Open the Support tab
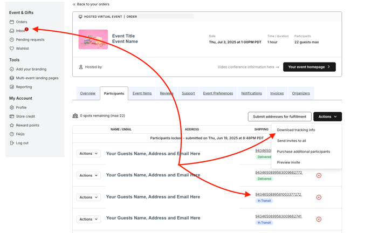 point(188,93)
